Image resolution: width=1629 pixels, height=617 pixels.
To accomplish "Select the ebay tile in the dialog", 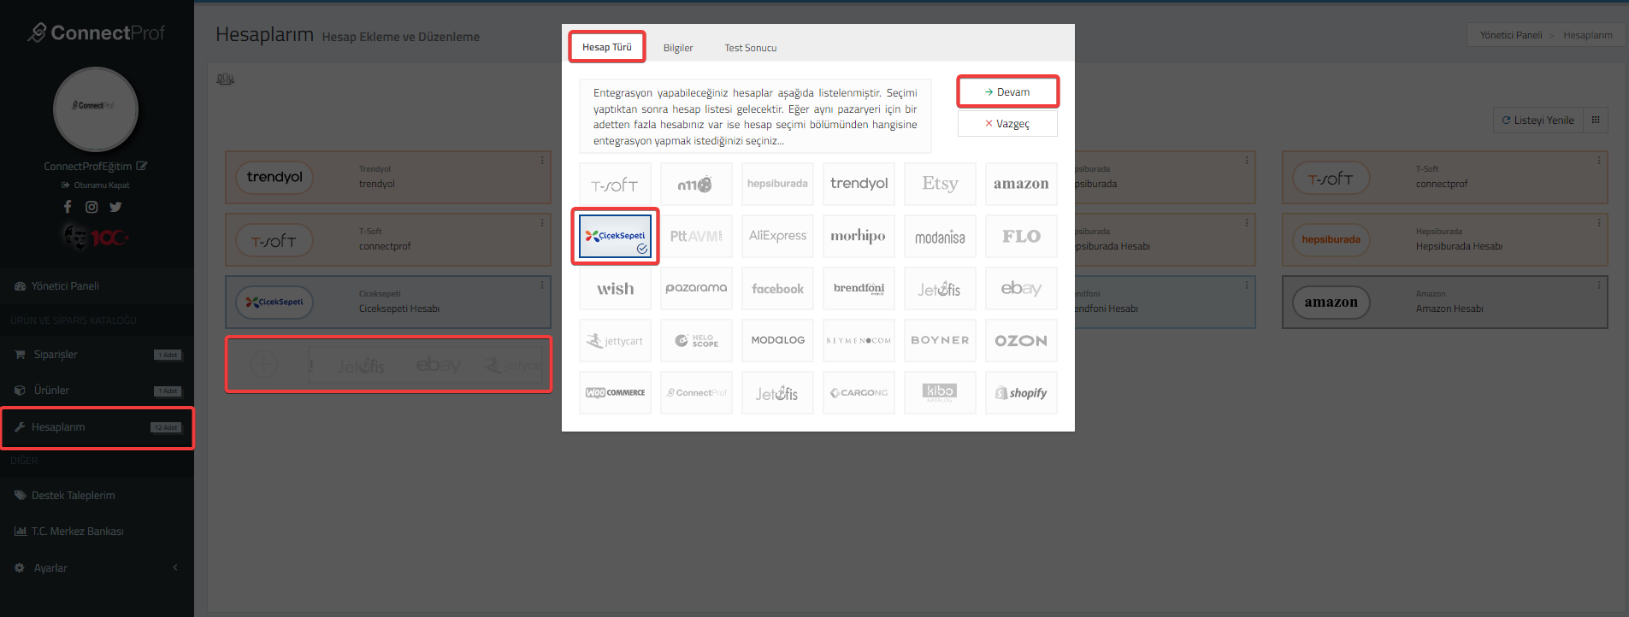I will tap(1021, 289).
